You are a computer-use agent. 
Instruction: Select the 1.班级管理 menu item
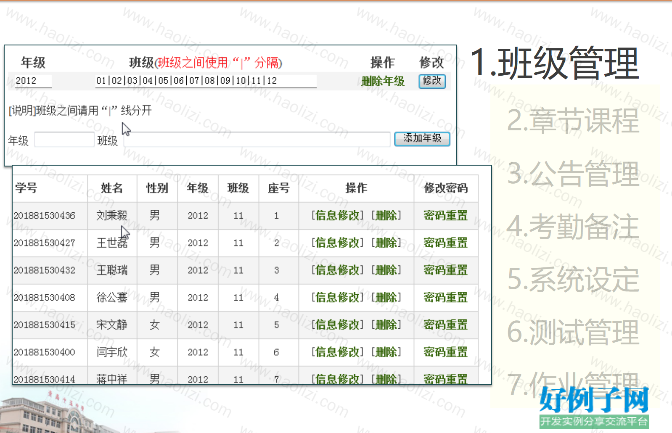pyautogui.click(x=555, y=63)
